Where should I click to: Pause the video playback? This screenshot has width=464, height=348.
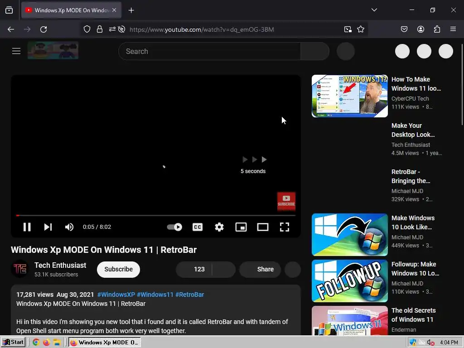[x=27, y=227]
